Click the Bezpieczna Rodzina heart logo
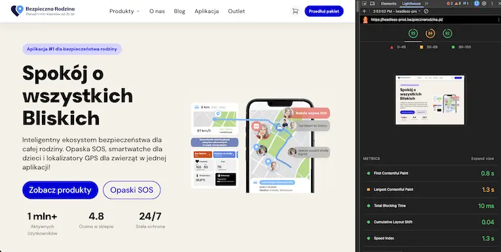 pos(17,10)
